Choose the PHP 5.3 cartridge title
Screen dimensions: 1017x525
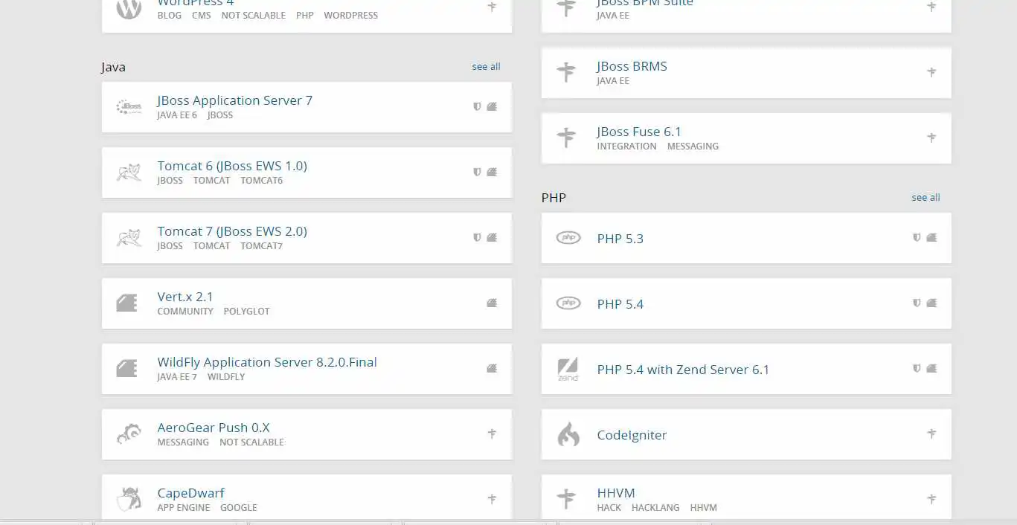pos(620,239)
